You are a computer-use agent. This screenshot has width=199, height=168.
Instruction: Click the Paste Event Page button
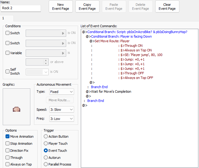pos(114,6)
